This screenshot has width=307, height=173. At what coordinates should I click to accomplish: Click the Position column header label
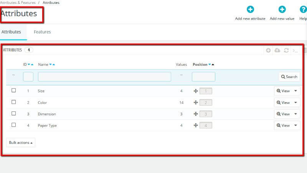pyautogui.click(x=200, y=65)
